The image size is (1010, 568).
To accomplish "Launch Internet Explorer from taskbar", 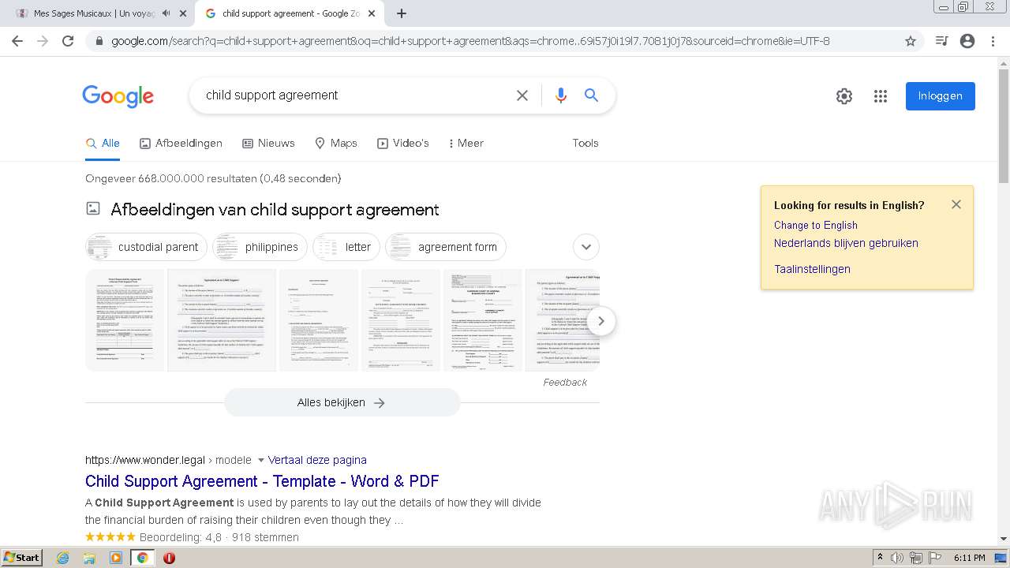I will click(x=62, y=558).
